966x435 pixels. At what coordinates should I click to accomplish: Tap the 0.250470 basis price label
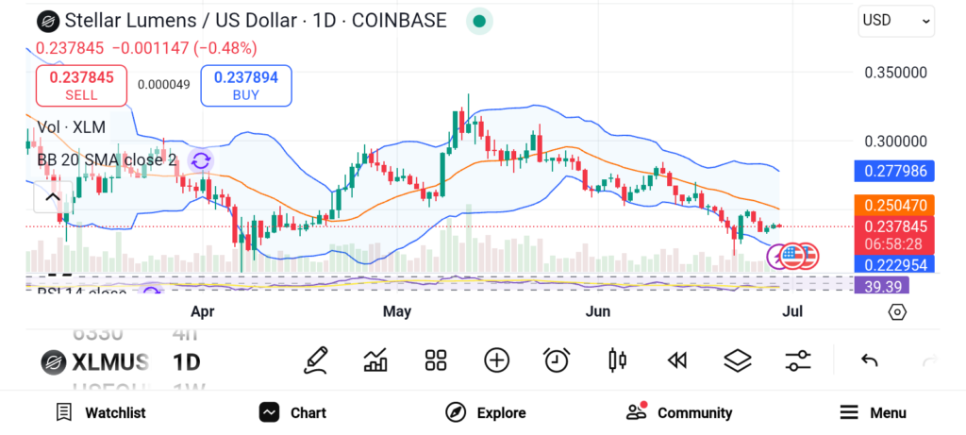(894, 205)
